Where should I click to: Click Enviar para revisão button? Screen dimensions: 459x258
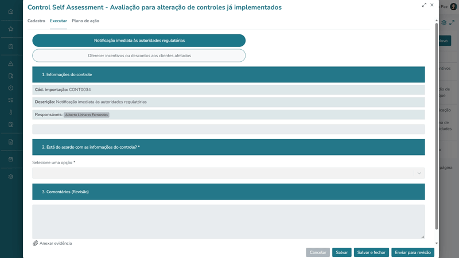413,252
